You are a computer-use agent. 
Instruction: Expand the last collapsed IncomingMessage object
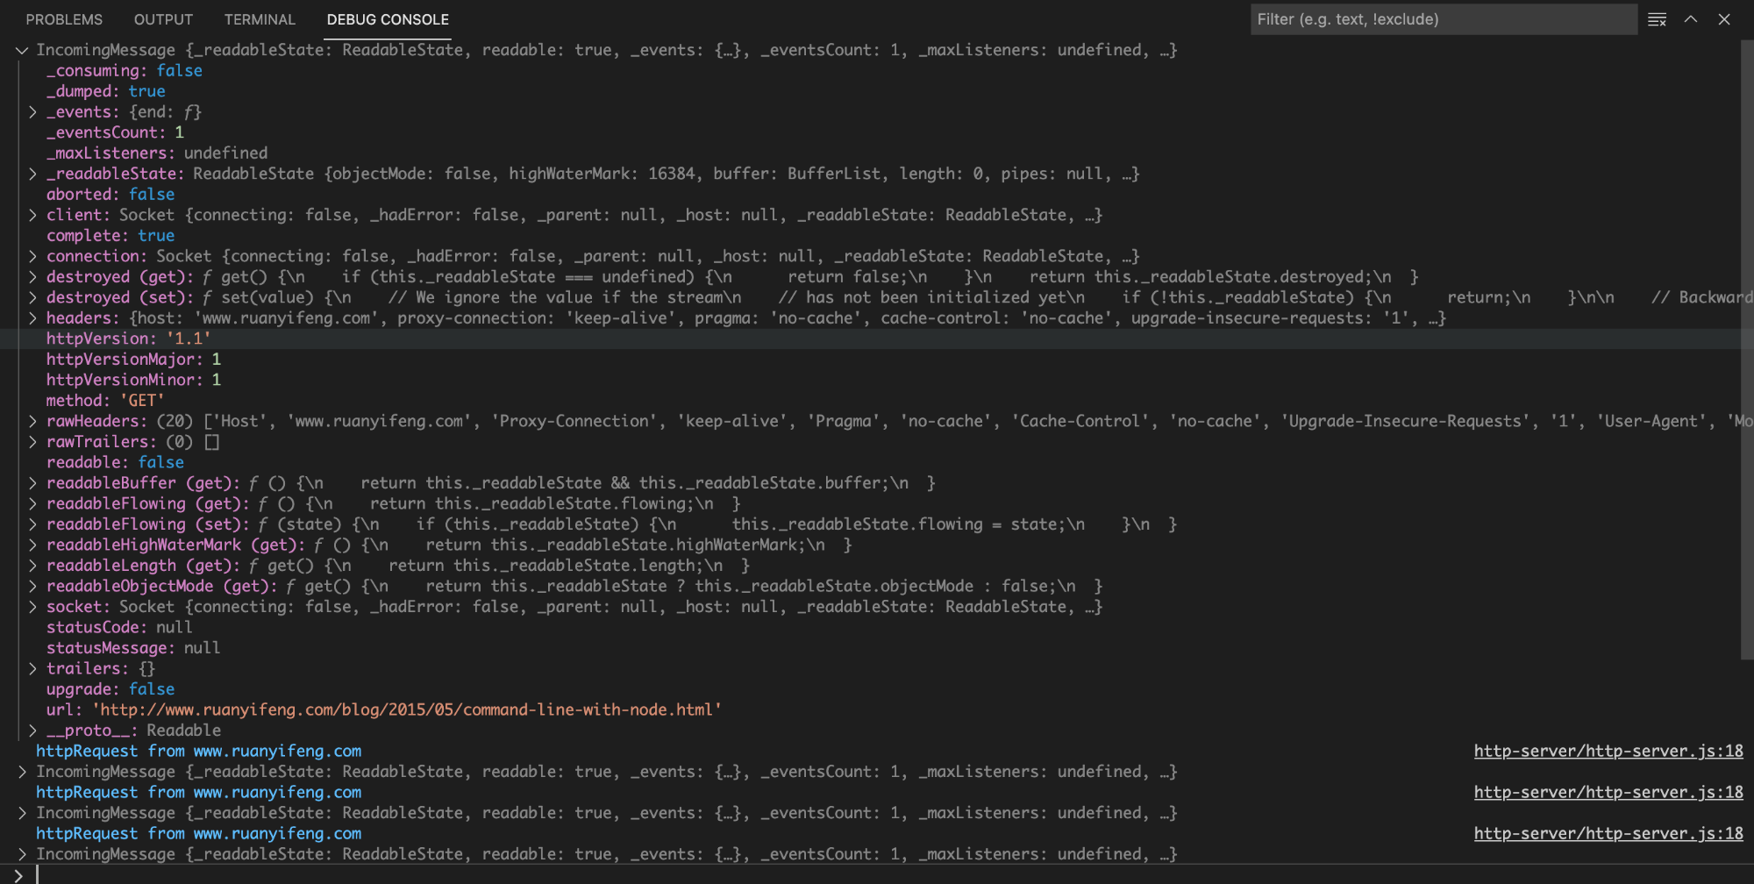point(22,854)
